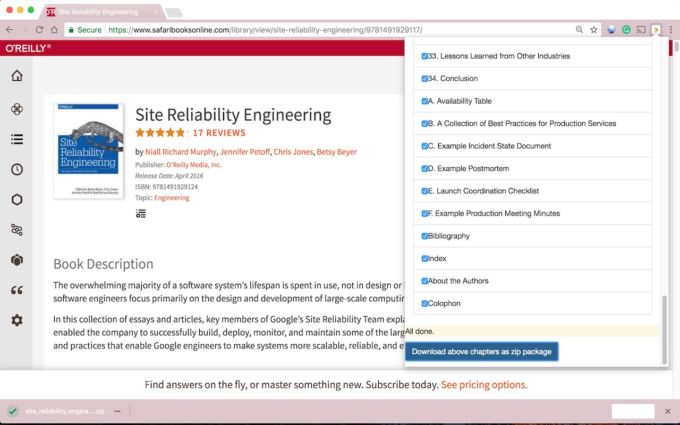
Task: Open highlights quote icon in sidebar
Action: click(17, 291)
